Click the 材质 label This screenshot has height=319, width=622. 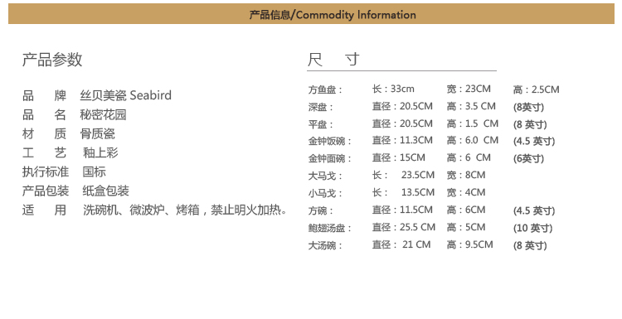click(44, 133)
